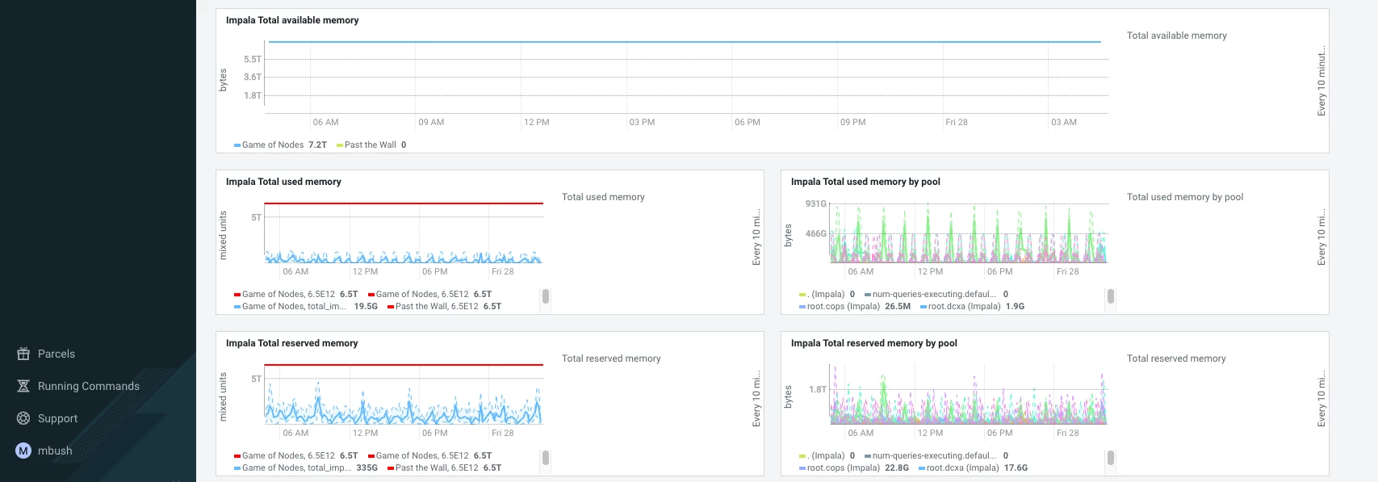This screenshot has height=482, width=1378.
Task: Click the 03 PM tick on the available memory chart
Action: 642,122
